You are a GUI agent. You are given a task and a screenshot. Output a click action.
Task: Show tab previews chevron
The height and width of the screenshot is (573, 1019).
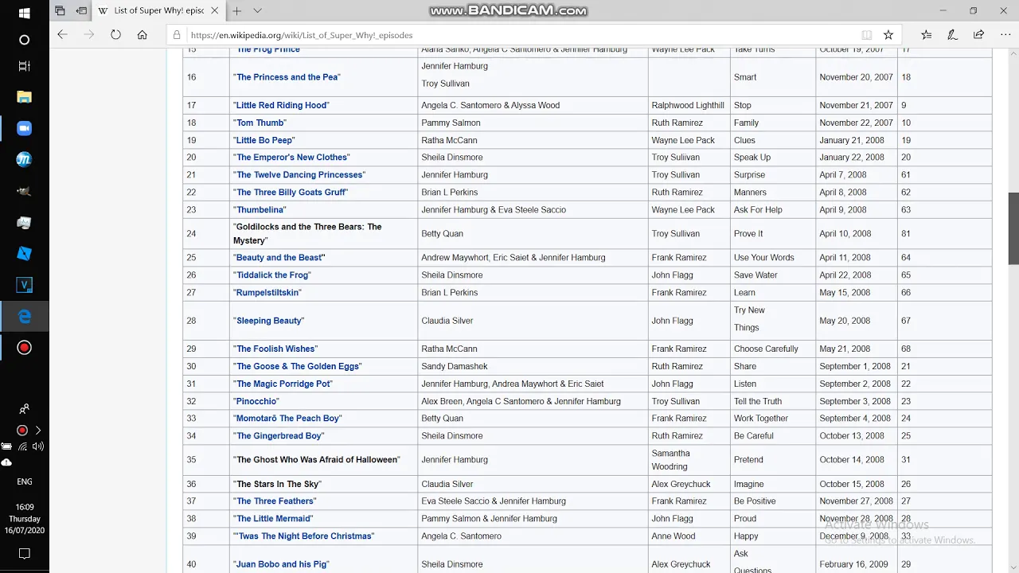pos(257,11)
